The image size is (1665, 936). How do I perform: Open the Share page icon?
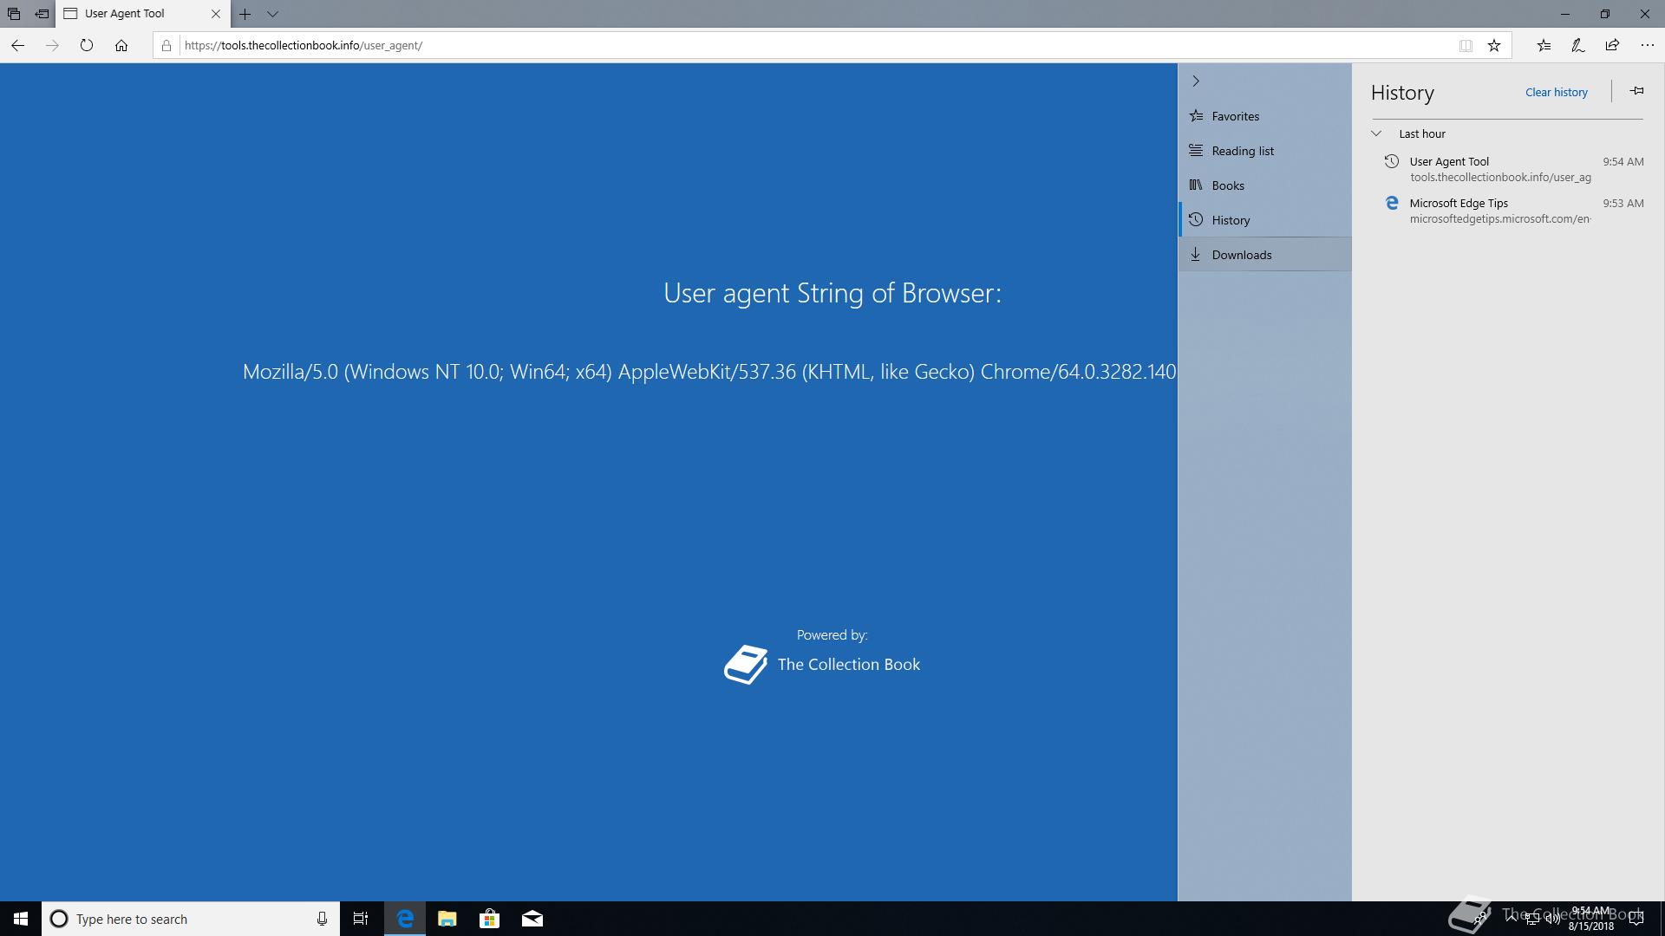1612,45
